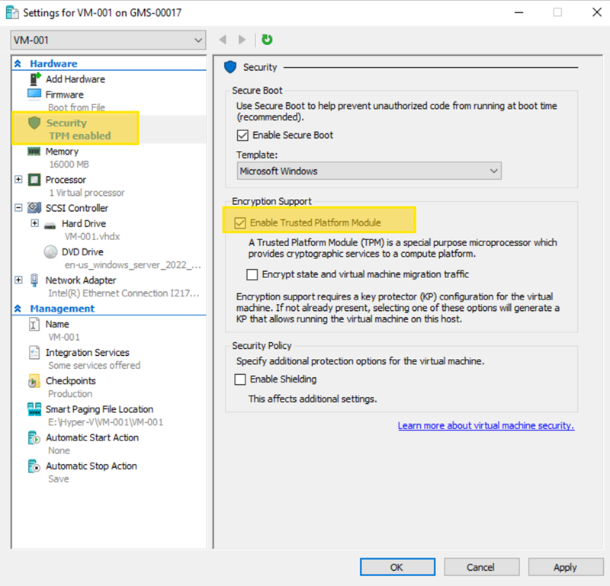Click the Memory chip icon
The width and height of the screenshot is (610, 586).
(x=34, y=152)
